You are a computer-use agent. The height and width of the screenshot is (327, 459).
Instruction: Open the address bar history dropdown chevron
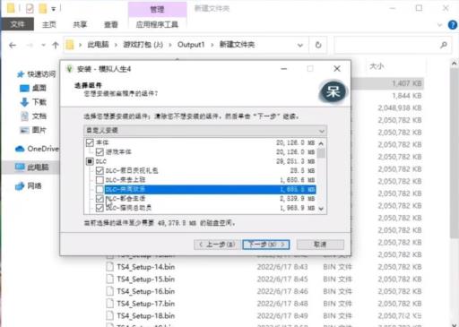300,45
